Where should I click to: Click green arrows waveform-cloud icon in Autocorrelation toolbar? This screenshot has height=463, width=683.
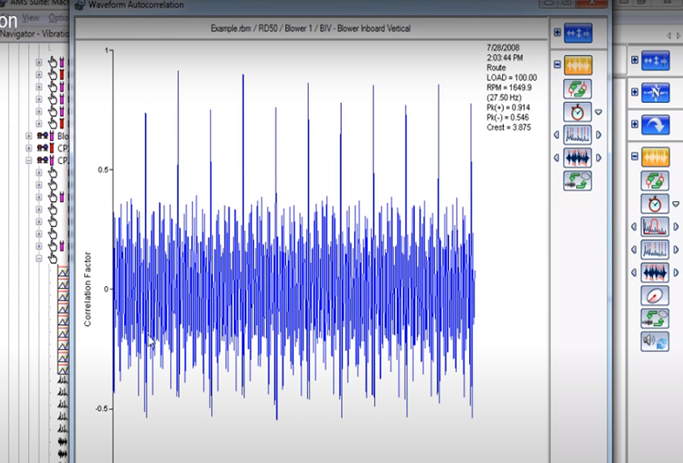pos(578,181)
